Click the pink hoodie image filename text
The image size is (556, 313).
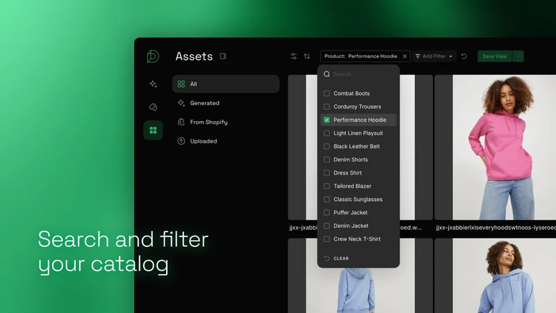[496, 227]
